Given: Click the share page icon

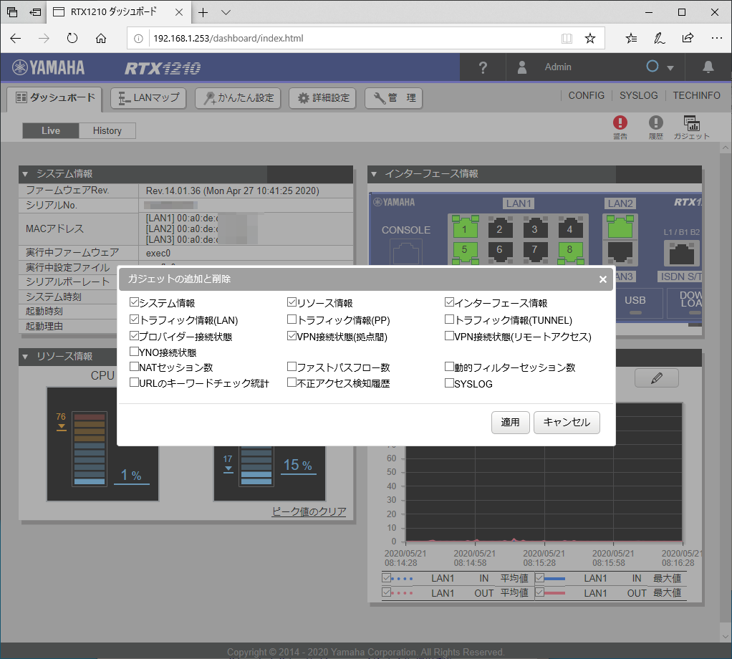Looking at the screenshot, I should (x=688, y=38).
